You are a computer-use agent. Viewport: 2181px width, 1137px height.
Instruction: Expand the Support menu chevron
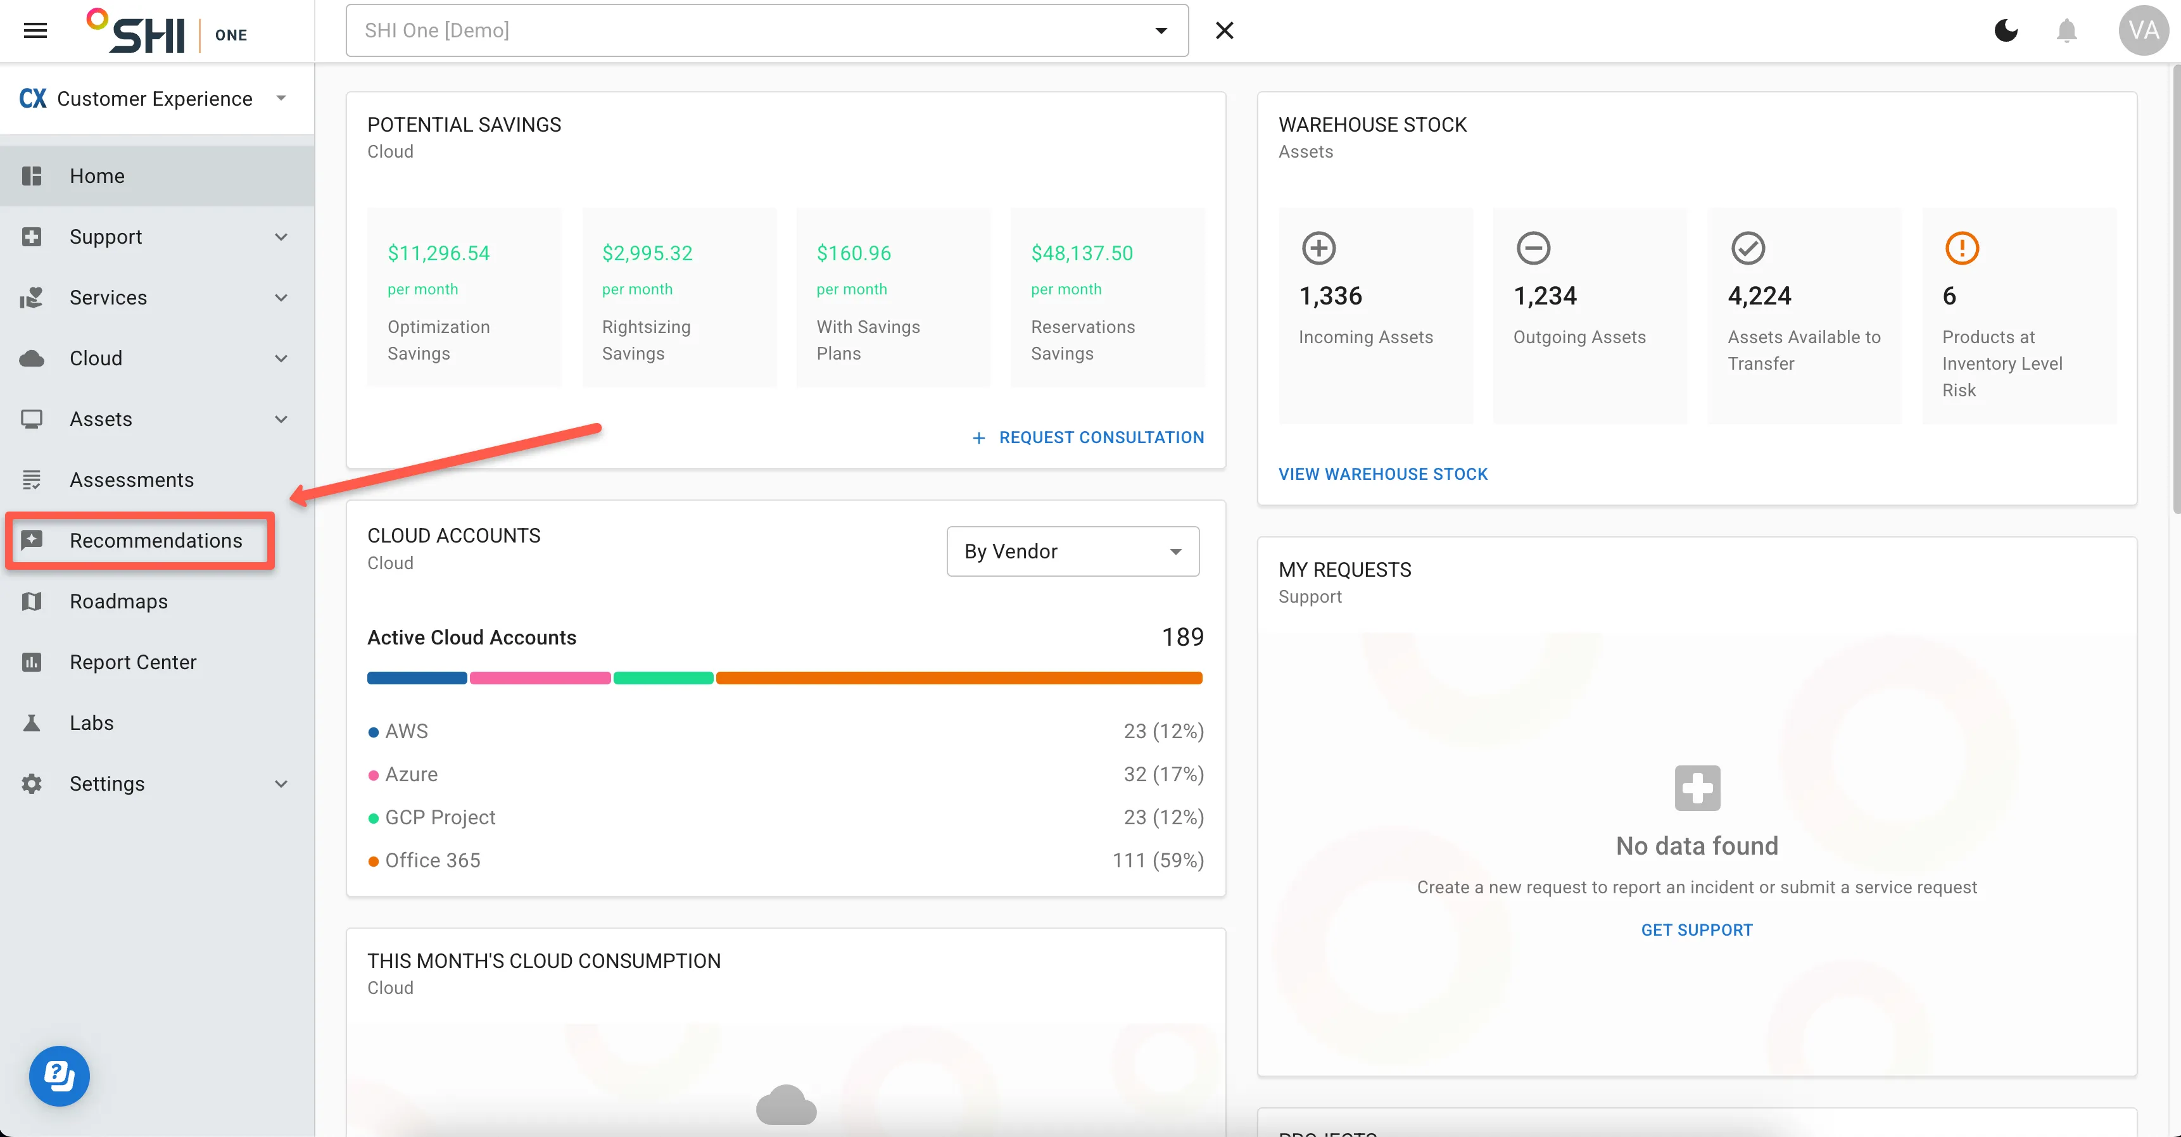(x=281, y=236)
